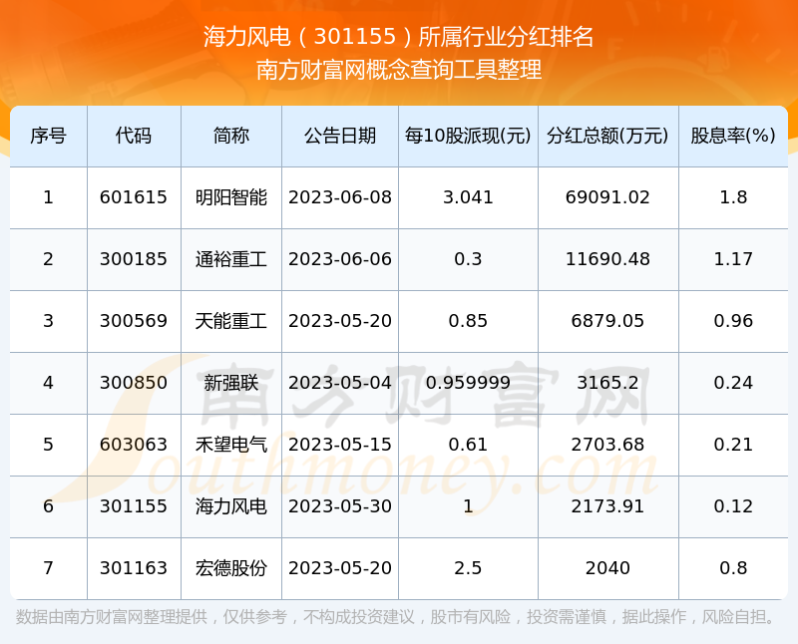Click total dividend 6879.05

(x=607, y=321)
